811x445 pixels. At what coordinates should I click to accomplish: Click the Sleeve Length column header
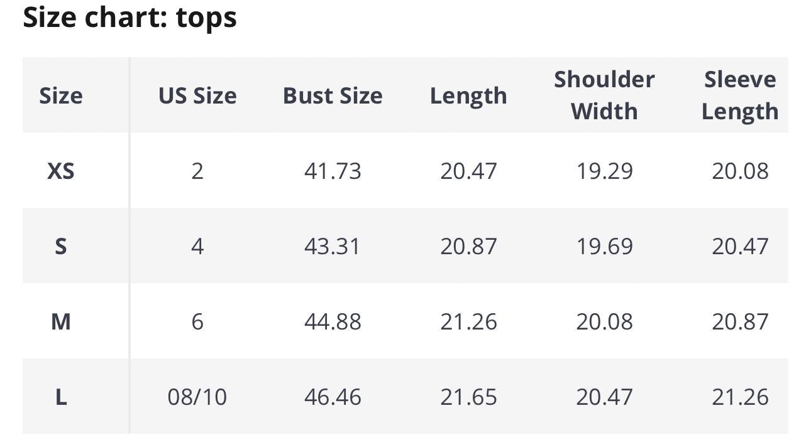coord(740,95)
